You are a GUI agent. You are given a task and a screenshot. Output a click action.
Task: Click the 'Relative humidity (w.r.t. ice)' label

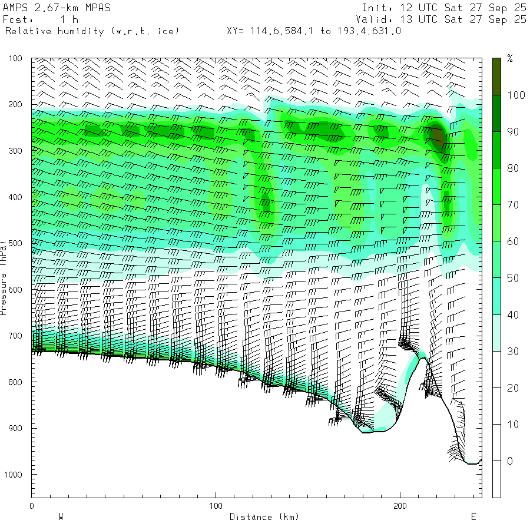click(92, 31)
